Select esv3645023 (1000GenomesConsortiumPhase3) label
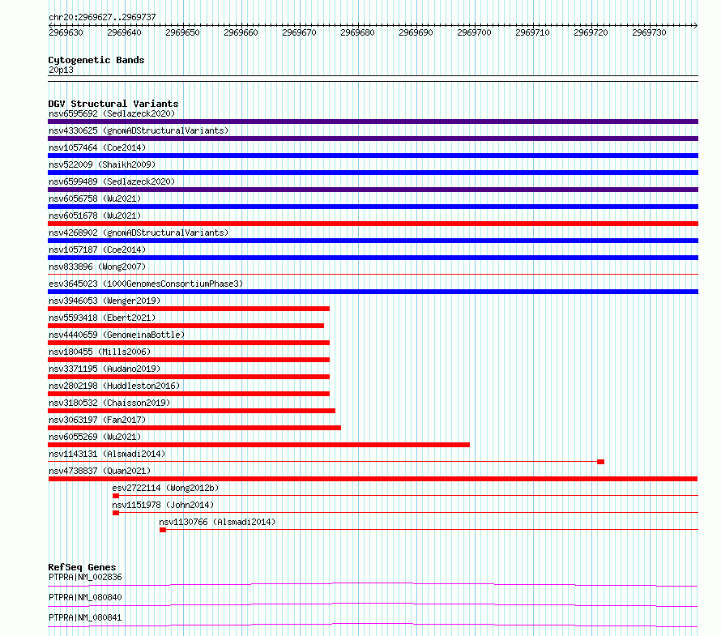 [146, 284]
